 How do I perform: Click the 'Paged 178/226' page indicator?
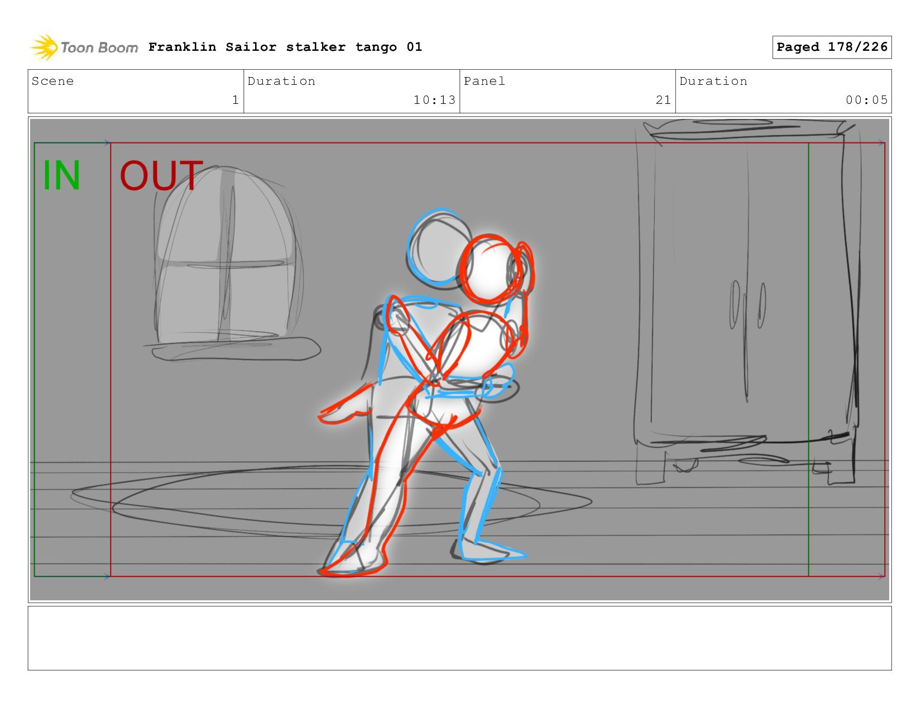[x=832, y=47]
